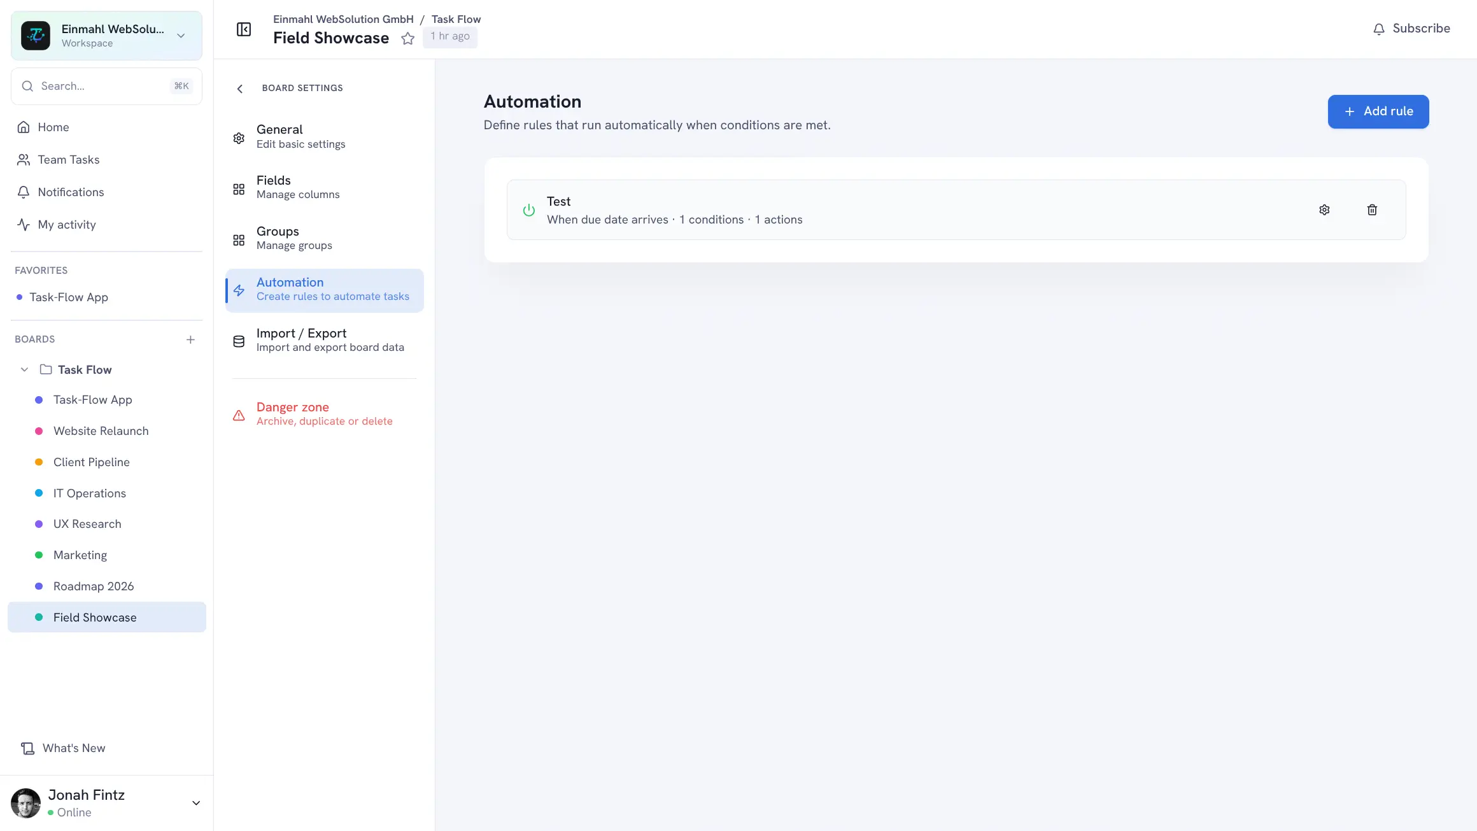
Task: Click the workspace logo icon
Action: click(x=36, y=36)
